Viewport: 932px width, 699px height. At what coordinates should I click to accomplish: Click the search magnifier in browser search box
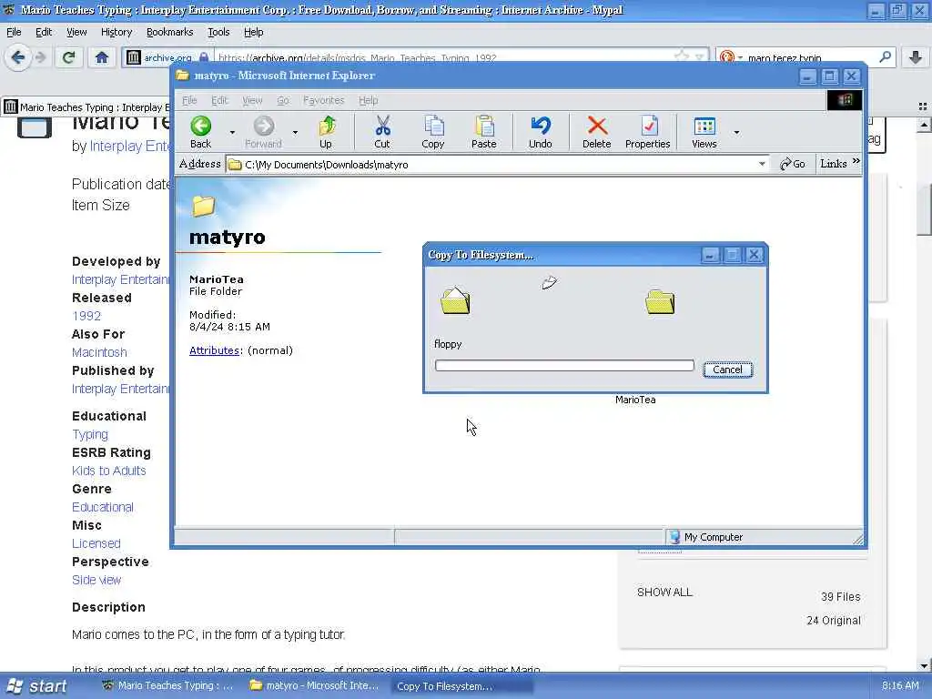[x=885, y=57]
